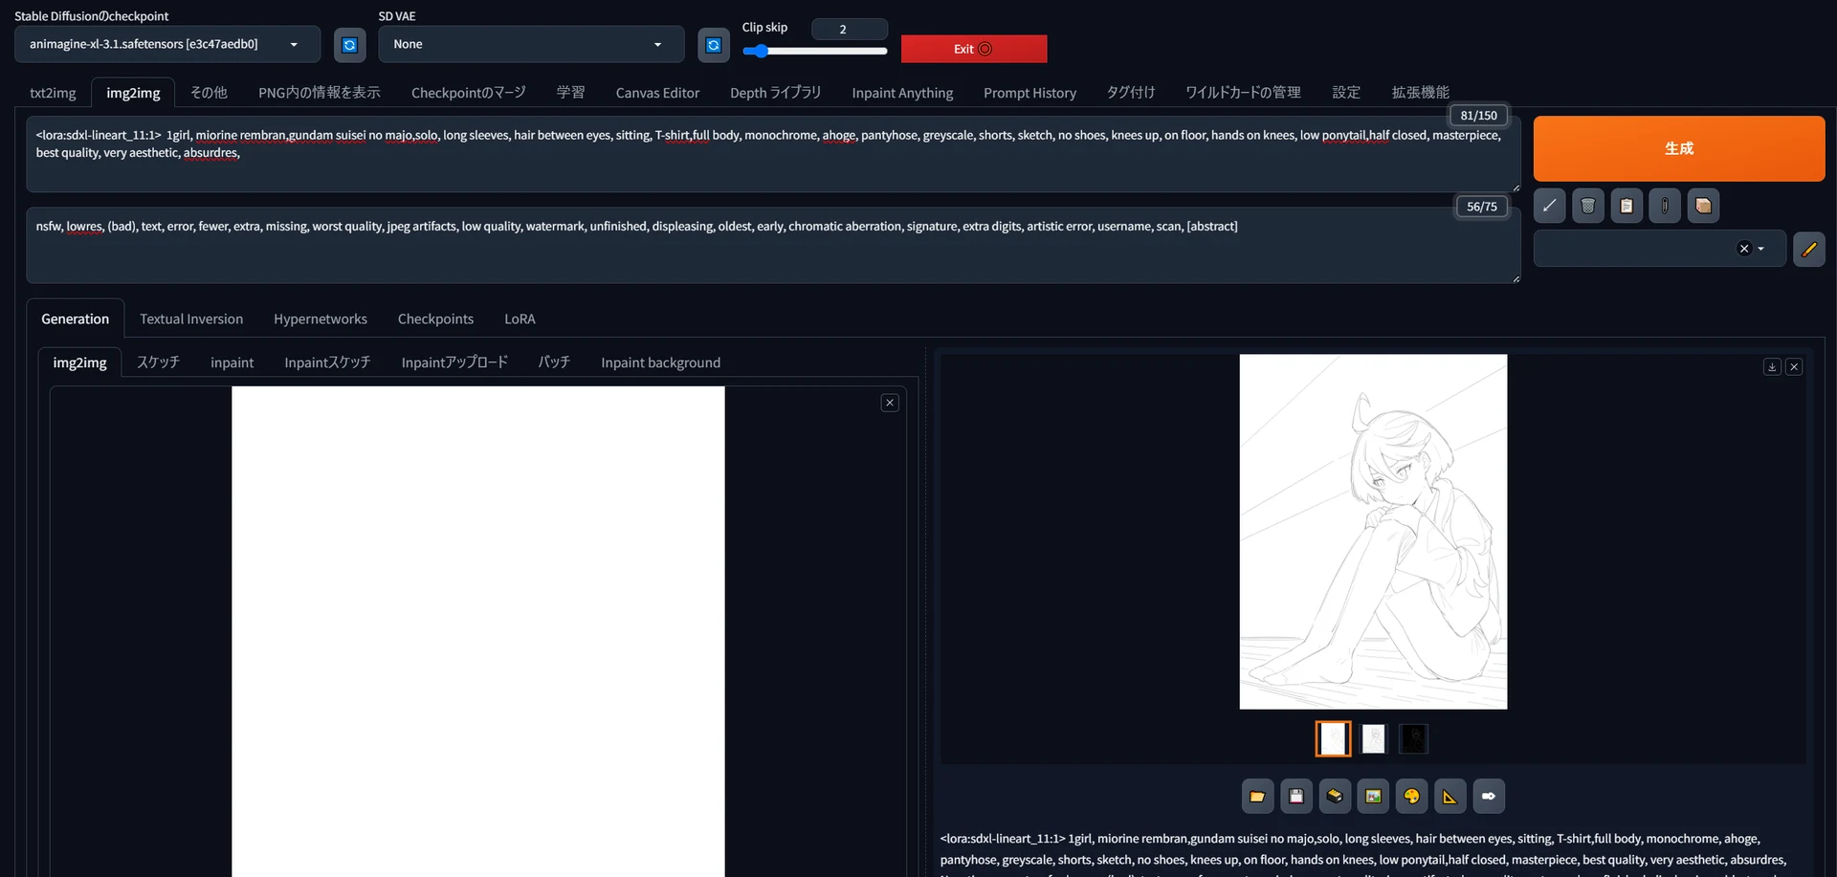Click into the negative prompt text box
Screen dimensions: 1837x877
point(773,245)
